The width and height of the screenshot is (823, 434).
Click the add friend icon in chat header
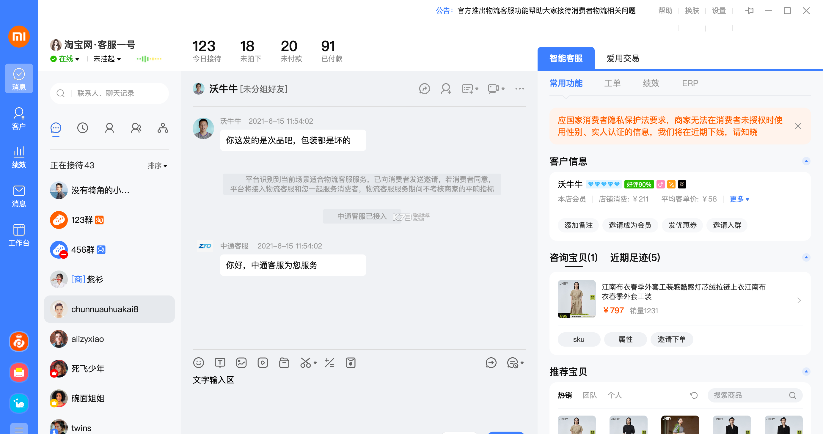click(446, 89)
